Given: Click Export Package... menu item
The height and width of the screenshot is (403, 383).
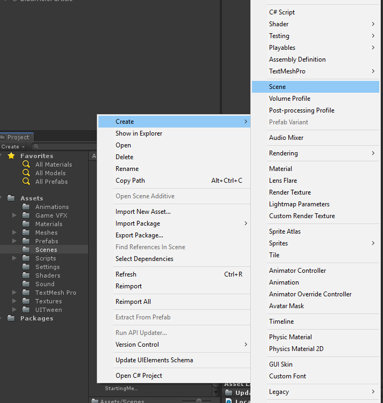Looking at the screenshot, I should pyautogui.click(x=174, y=235).
